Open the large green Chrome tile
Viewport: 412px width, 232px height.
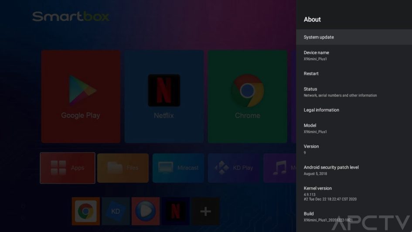click(x=247, y=96)
